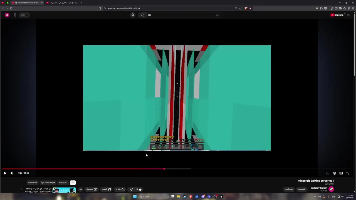Click the Brave Rewards triangle icon

point(250,8)
